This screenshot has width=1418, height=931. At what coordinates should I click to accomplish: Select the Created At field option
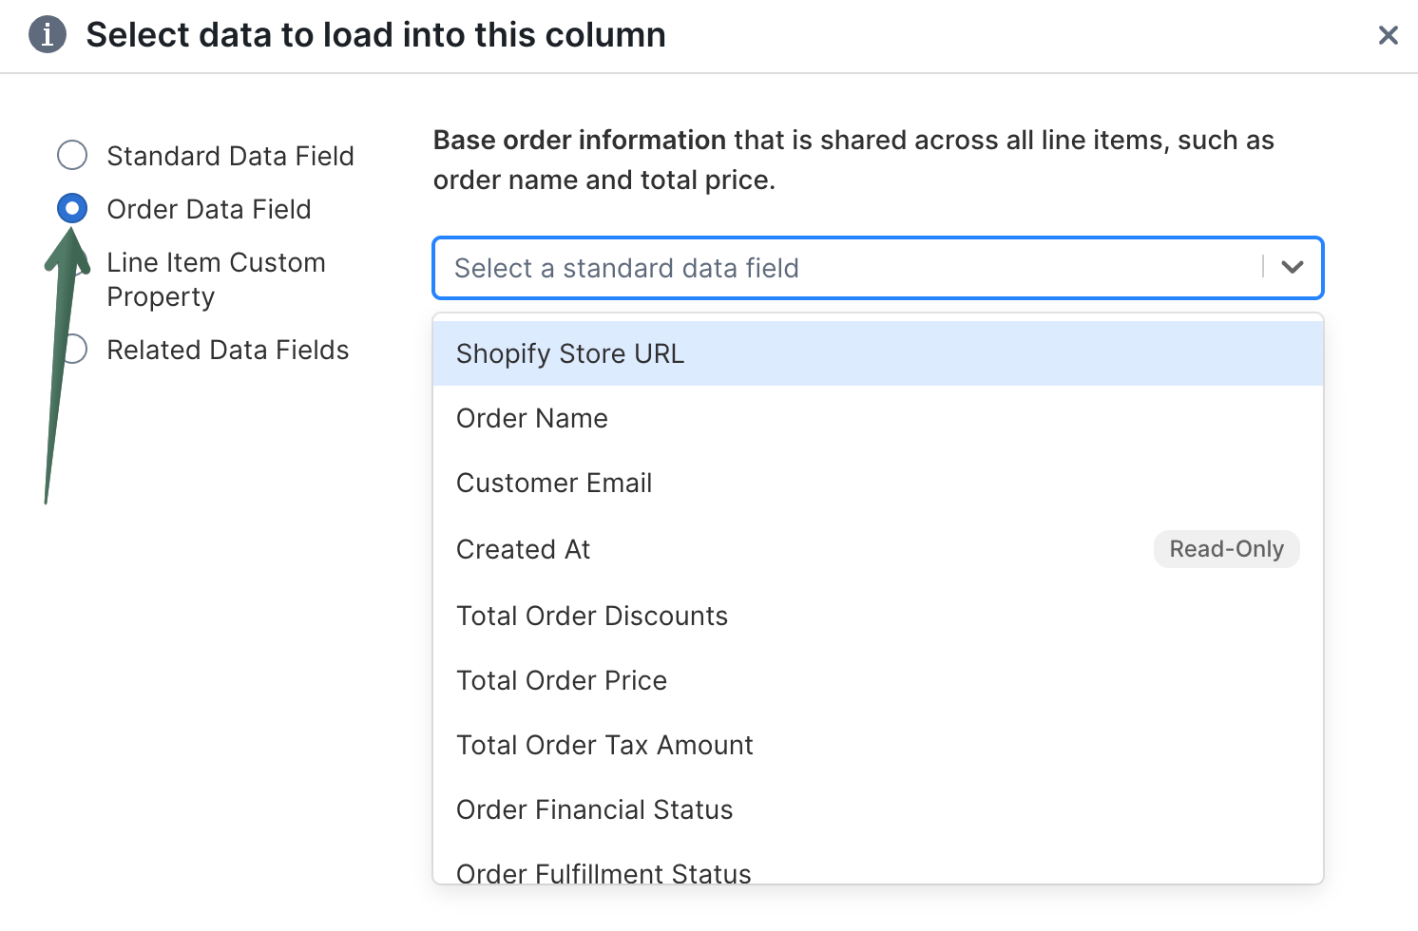[x=524, y=549]
